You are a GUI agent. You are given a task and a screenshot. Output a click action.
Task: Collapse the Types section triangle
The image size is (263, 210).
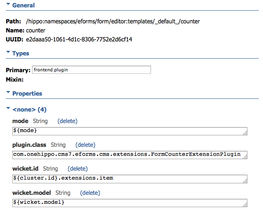pos(8,52)
